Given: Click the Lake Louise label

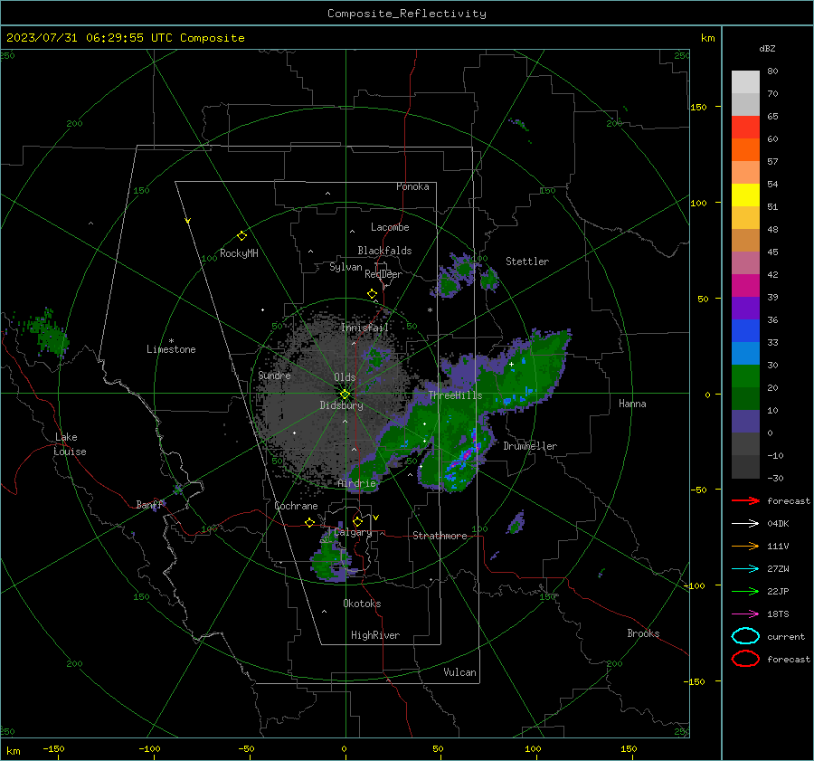Looking at the screenshot, I should 70,444.
